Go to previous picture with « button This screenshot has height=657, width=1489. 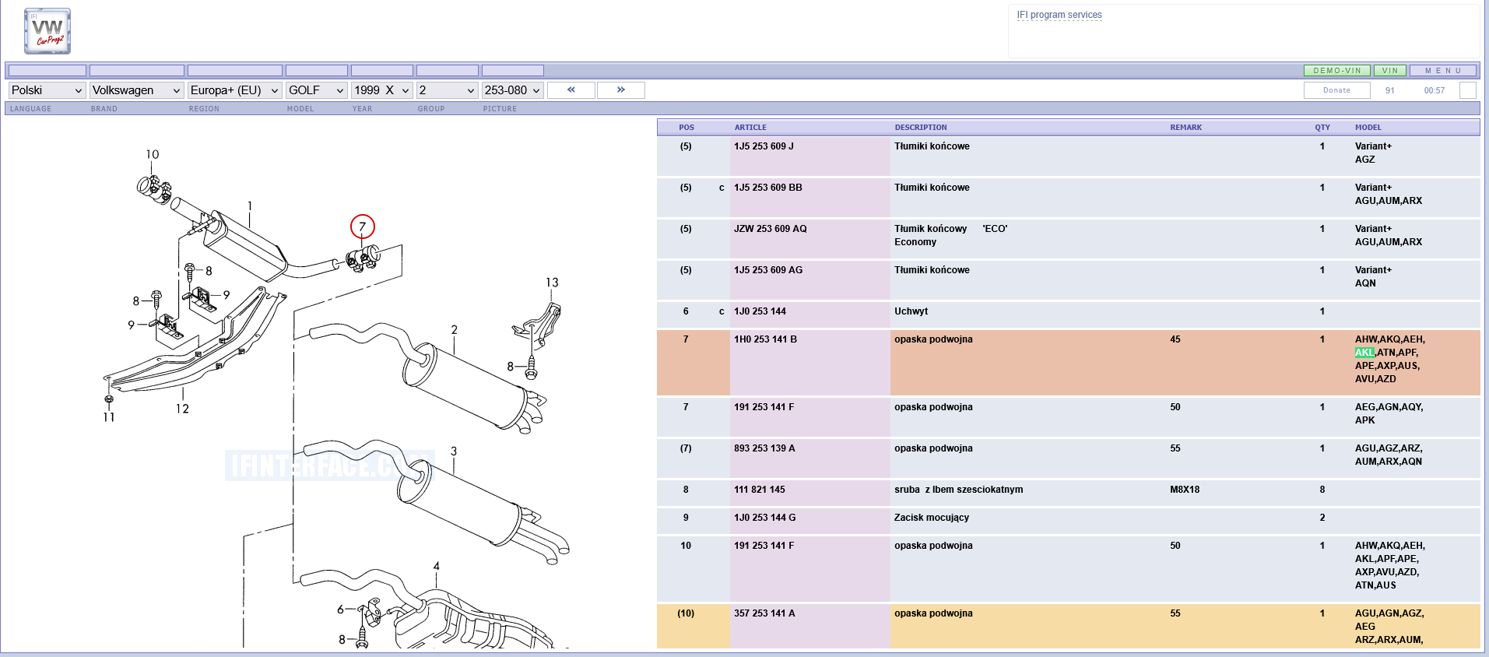[571, 90]
